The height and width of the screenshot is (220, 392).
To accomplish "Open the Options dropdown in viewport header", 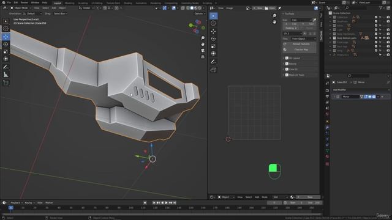I will pyautogui.click(x=200, y=13).
